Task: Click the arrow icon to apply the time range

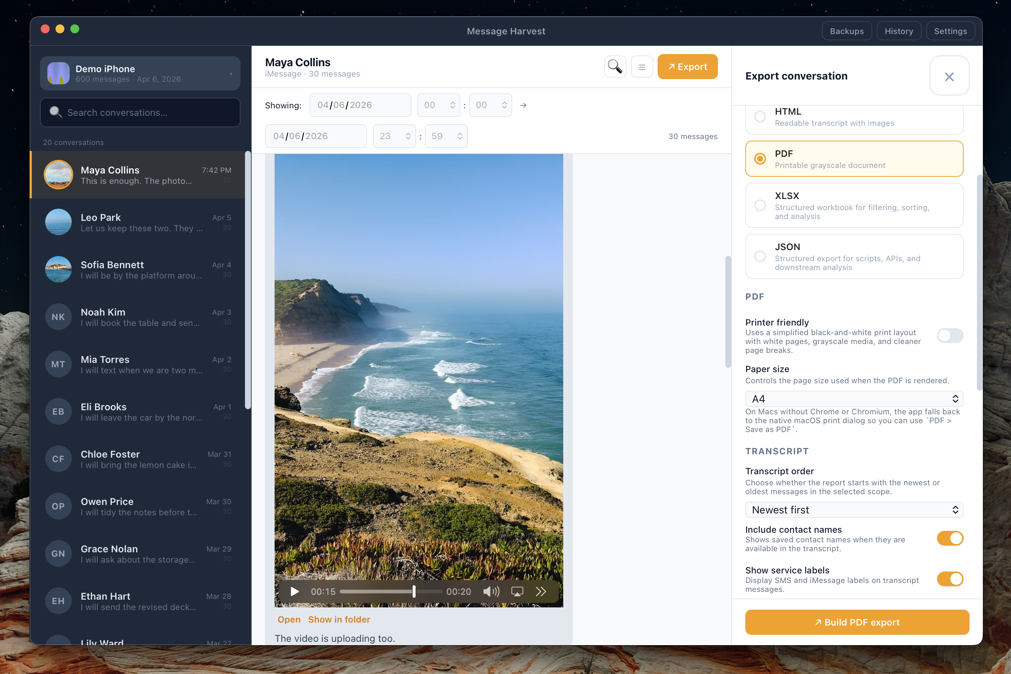Action: coord(523,105)
